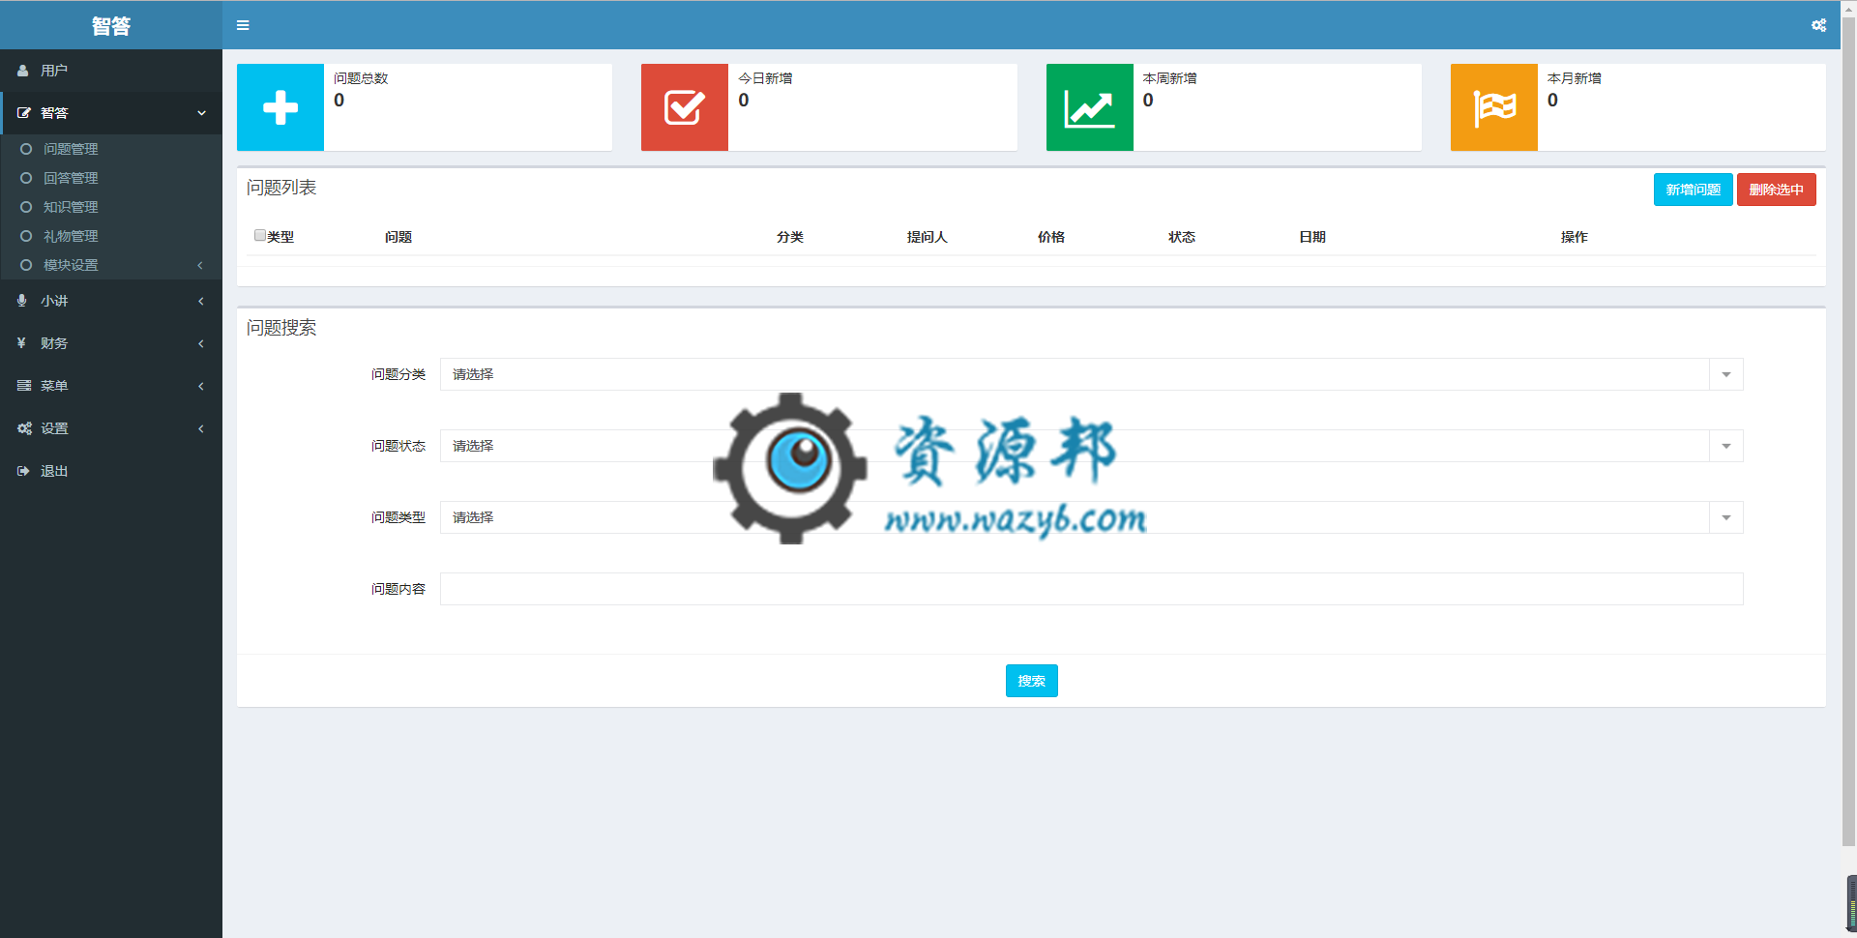Click the 日期 column header

coord(1312,237)
